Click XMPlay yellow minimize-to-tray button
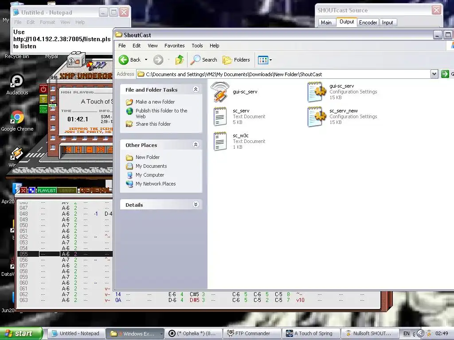 coord(43,100)
